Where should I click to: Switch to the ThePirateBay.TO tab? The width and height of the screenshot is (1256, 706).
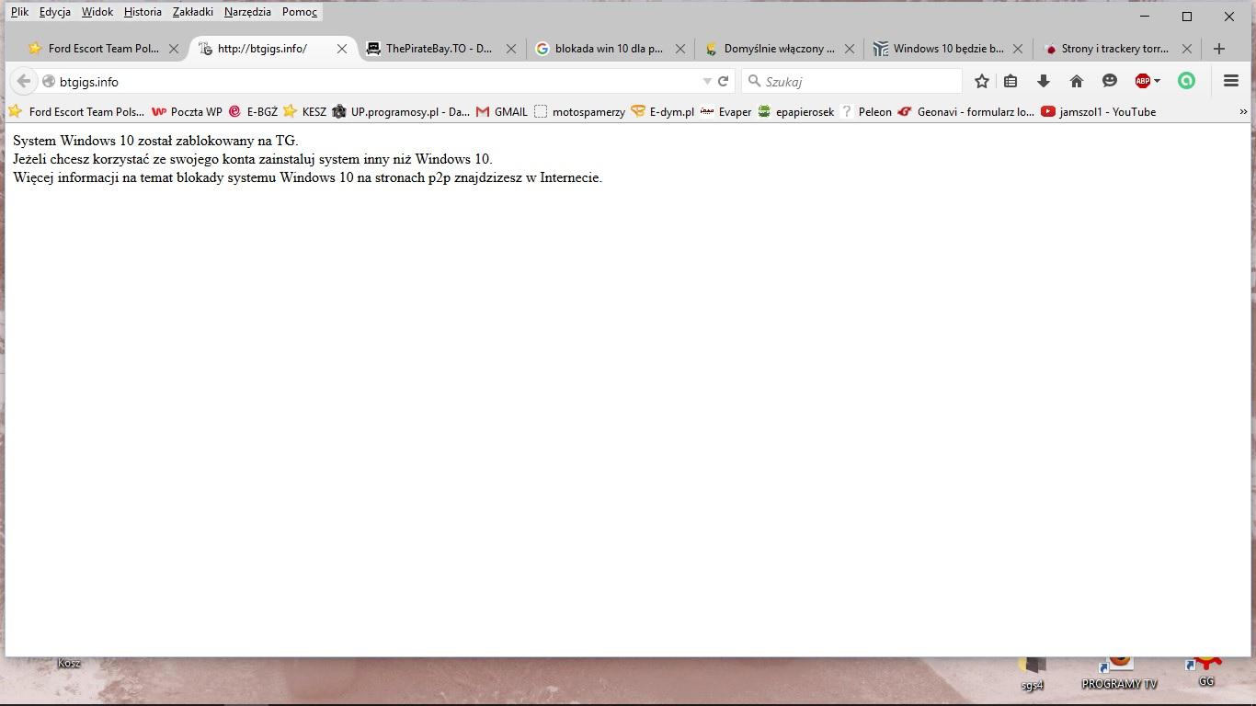439,49
